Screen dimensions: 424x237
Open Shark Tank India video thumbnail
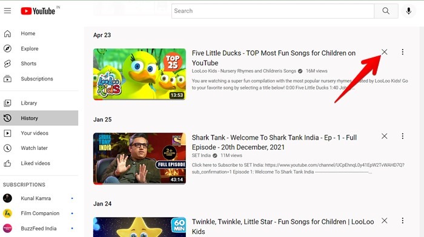point(139,159)
